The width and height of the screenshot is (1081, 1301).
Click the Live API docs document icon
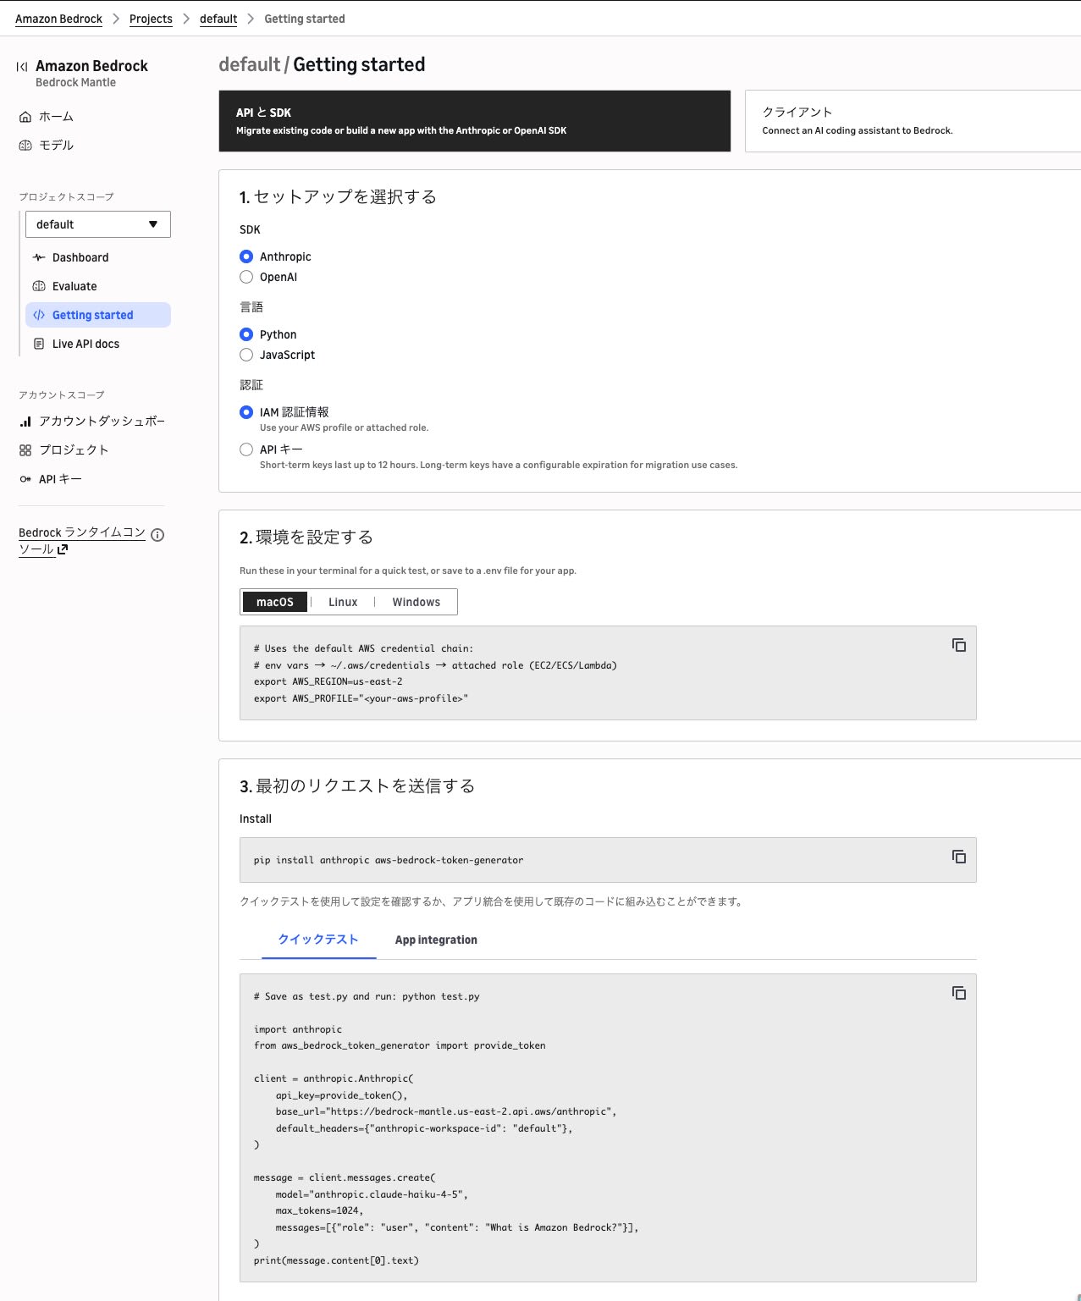click(39, 344)
